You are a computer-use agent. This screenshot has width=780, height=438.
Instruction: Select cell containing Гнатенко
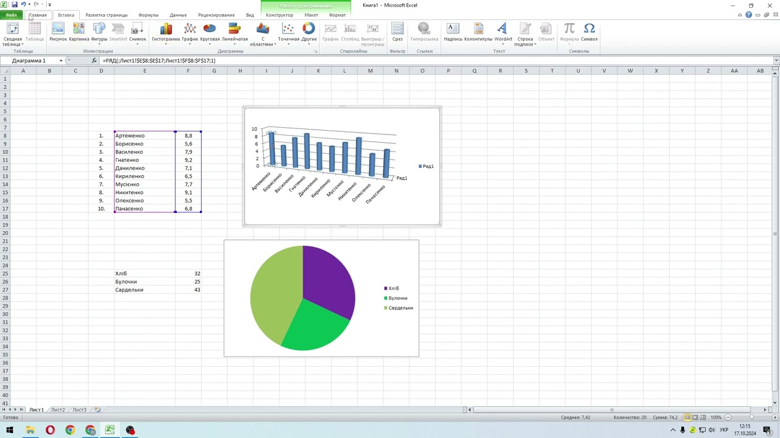click(x=144, y=160)
